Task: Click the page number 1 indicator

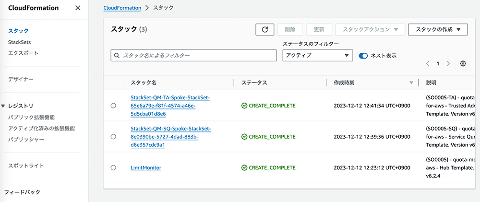Action: coord(438,64)
